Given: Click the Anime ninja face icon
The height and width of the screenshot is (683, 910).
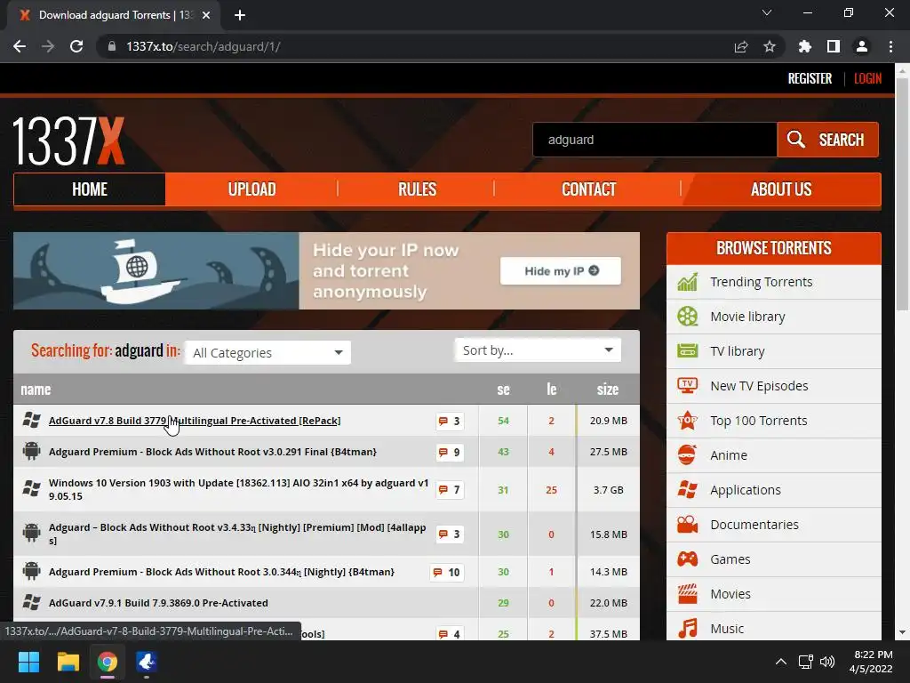Looking at the screenshot, I should click(687, 455).
